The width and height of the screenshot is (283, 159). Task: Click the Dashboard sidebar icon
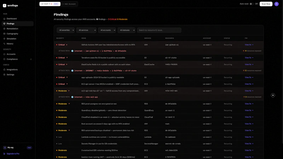[4, 19]
